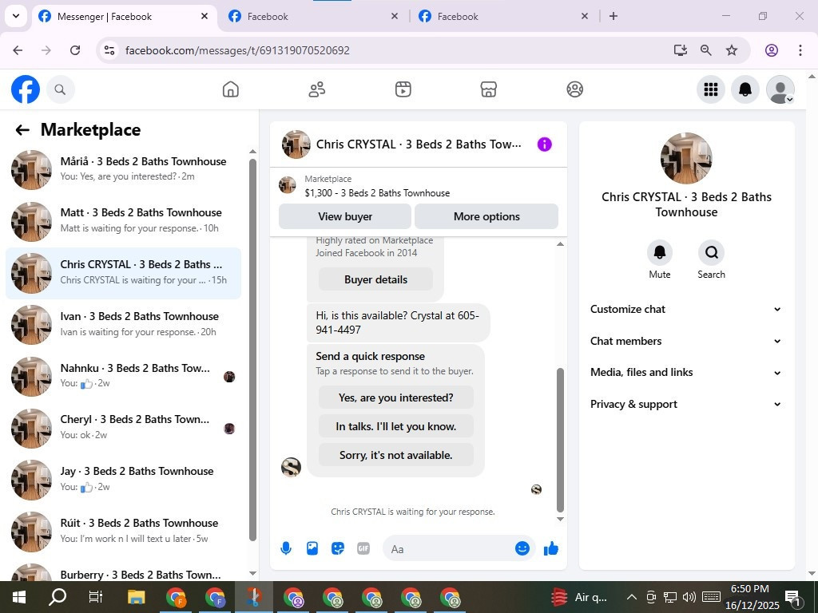Expand Privacy & support section

click(x=686, y=404)
